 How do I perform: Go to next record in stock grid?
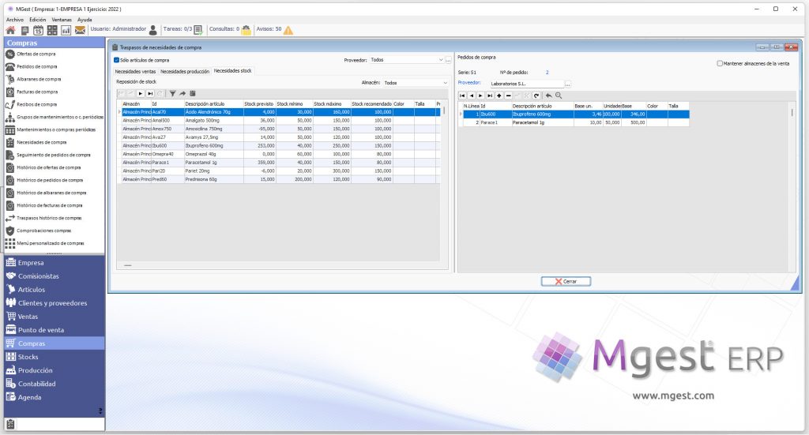tap(140, 94)
